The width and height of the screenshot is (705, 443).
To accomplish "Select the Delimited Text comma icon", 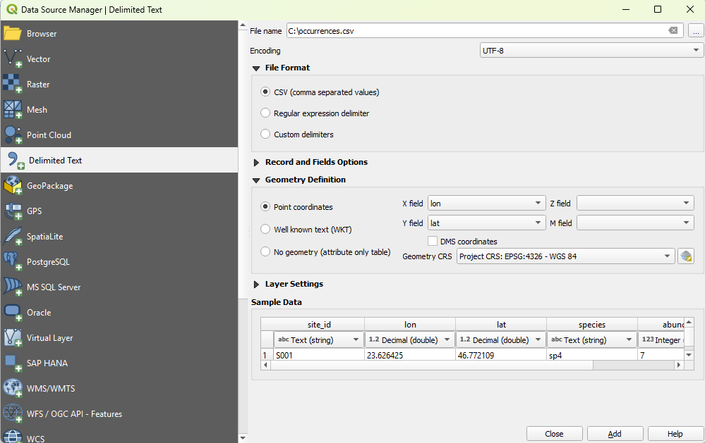I will point(15,161).
